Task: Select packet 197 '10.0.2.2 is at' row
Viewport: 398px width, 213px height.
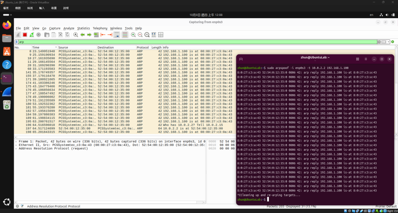Action: tap(125, 129)
